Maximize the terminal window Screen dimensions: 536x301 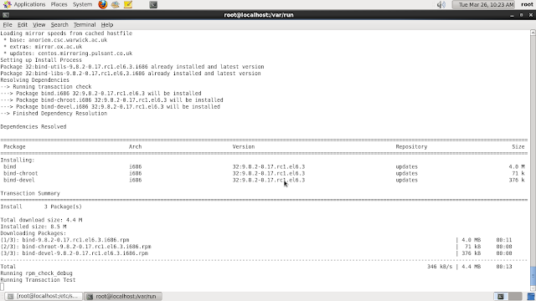[x=521, y=15]
